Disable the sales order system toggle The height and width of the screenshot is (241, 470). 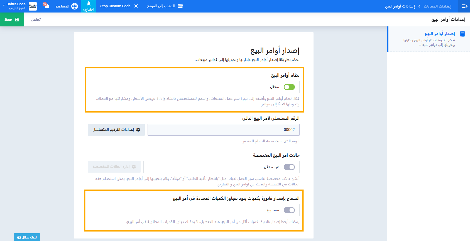289,87
